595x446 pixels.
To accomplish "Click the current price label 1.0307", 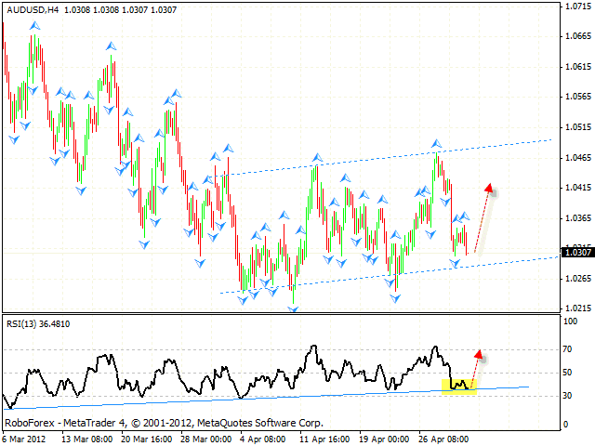I will [x=577, y=252].
